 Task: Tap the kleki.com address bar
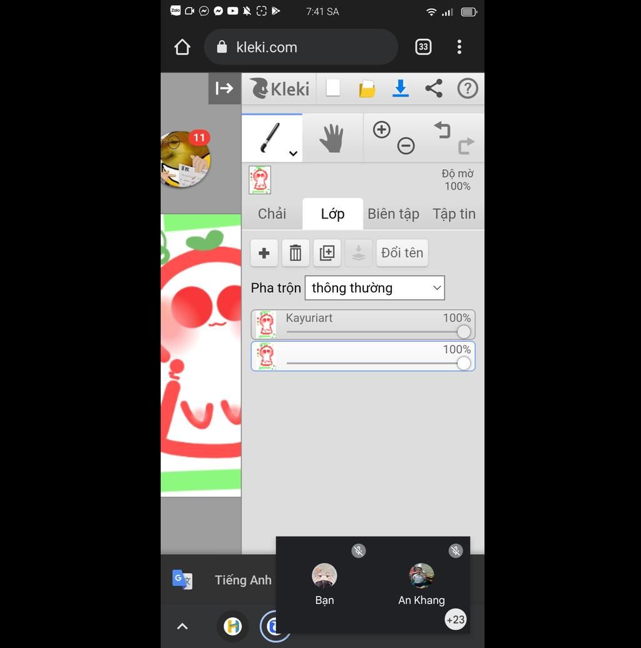tap(301, 47)
